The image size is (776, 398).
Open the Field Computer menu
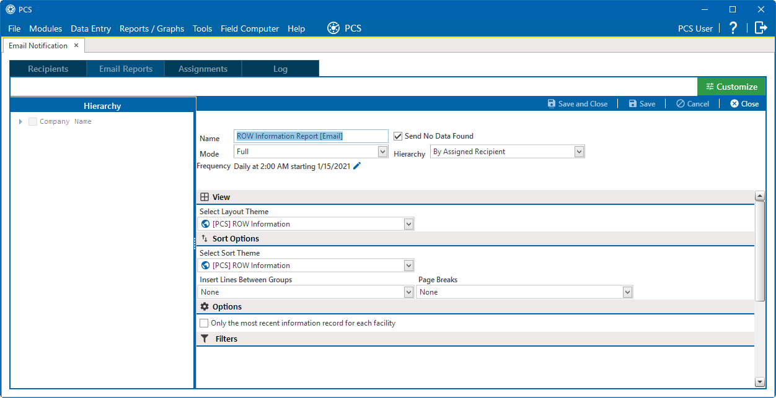250,28
